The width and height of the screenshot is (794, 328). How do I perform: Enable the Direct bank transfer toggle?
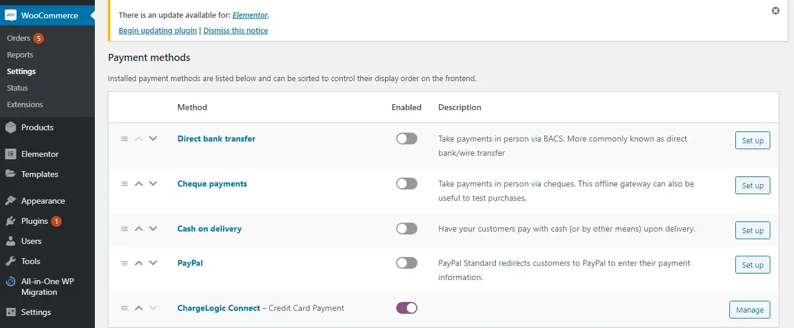[407, 139]
